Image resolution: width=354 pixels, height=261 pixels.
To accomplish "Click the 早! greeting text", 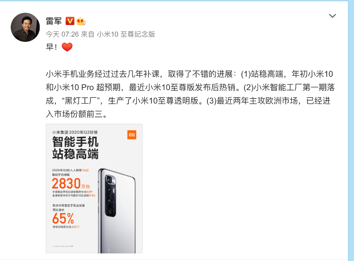I will (x=52, y=47).
